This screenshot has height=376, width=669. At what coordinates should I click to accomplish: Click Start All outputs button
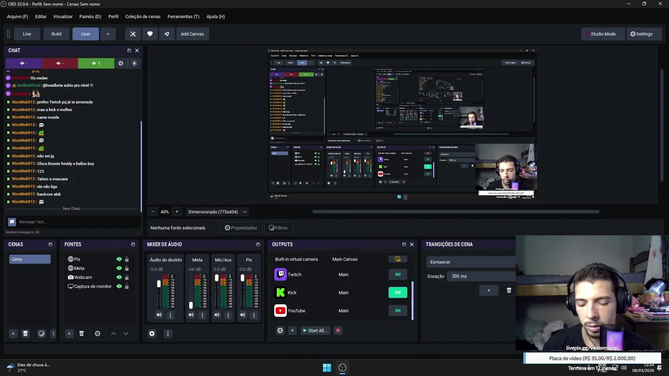tap(314, 331)
